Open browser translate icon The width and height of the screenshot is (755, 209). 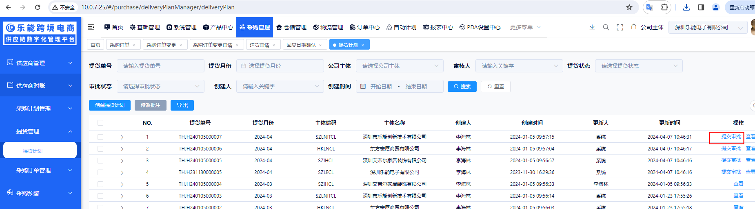649,7
